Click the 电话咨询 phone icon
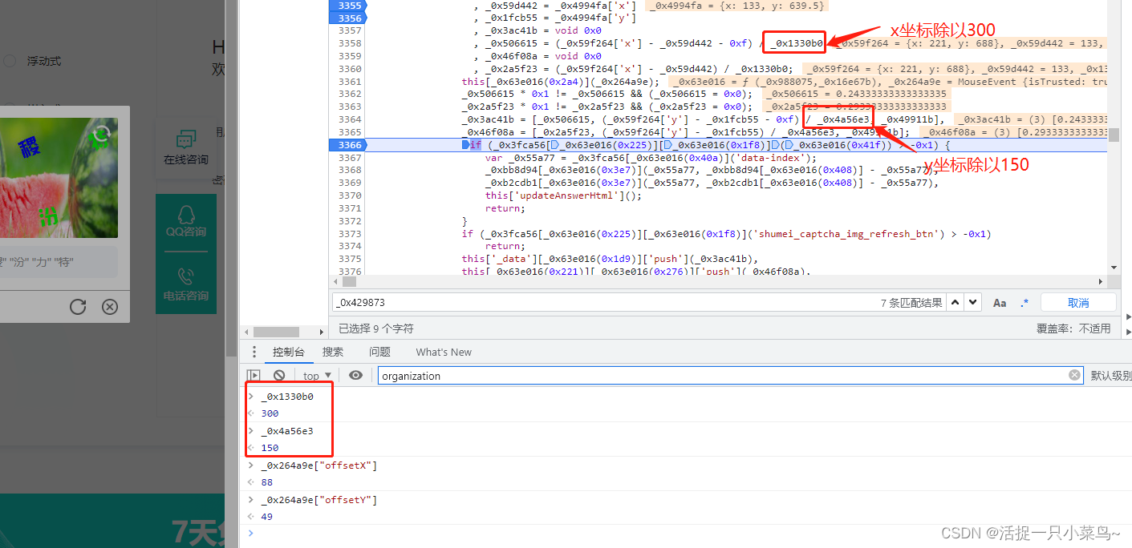Viewport: 1132px width, 548px height. (x=186, y=277)
